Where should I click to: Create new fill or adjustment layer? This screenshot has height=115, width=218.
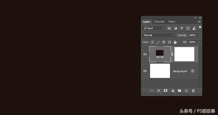click(173, 91)
